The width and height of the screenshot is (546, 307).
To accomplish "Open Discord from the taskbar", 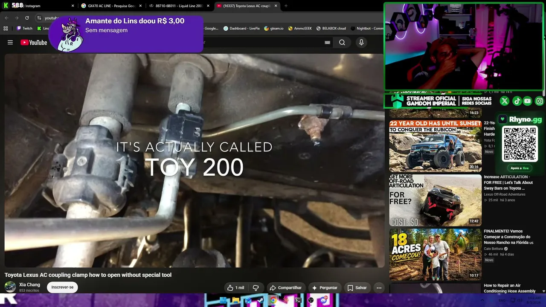I will [323, 300].
